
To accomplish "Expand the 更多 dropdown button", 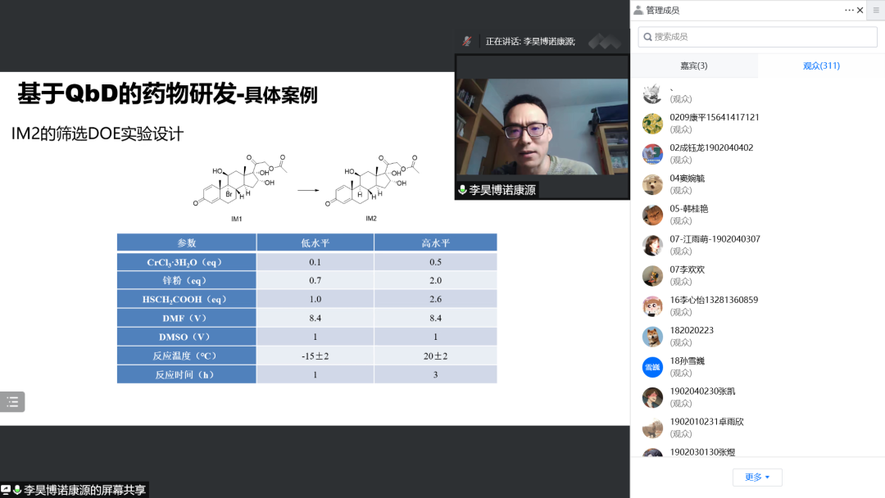I will click(757, 478).
